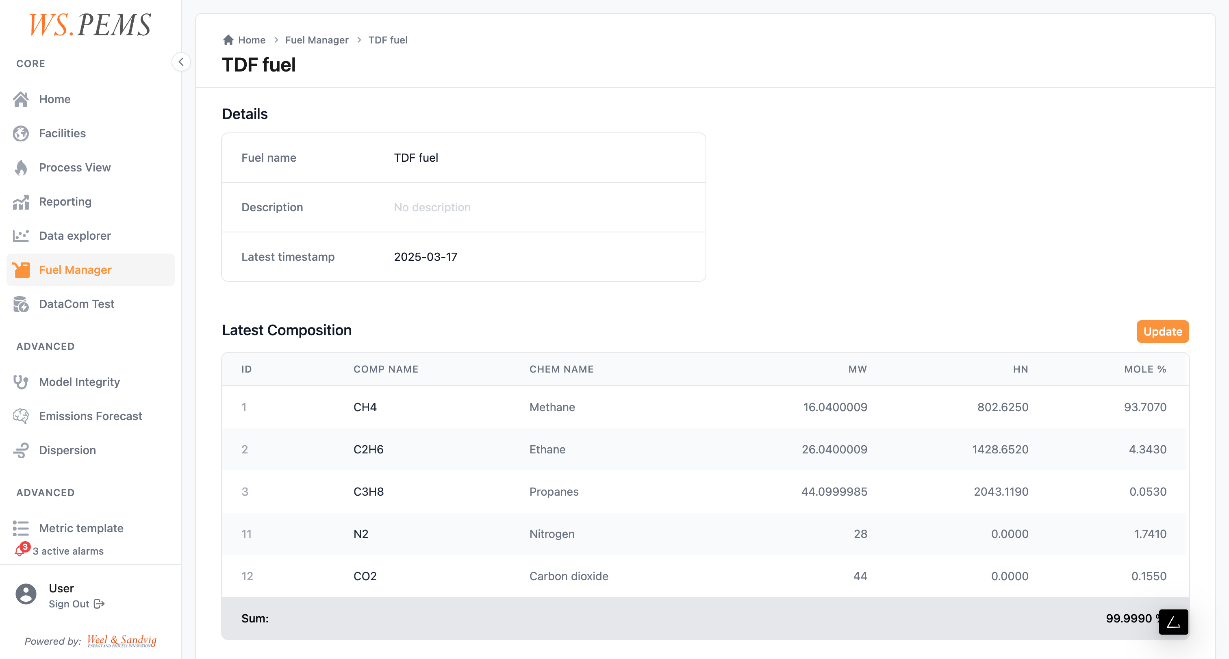Select Emissions Forecast in sidebar
Image resolution: width=1229 pixels, height=659 pixels.
[x=90, y=416]
